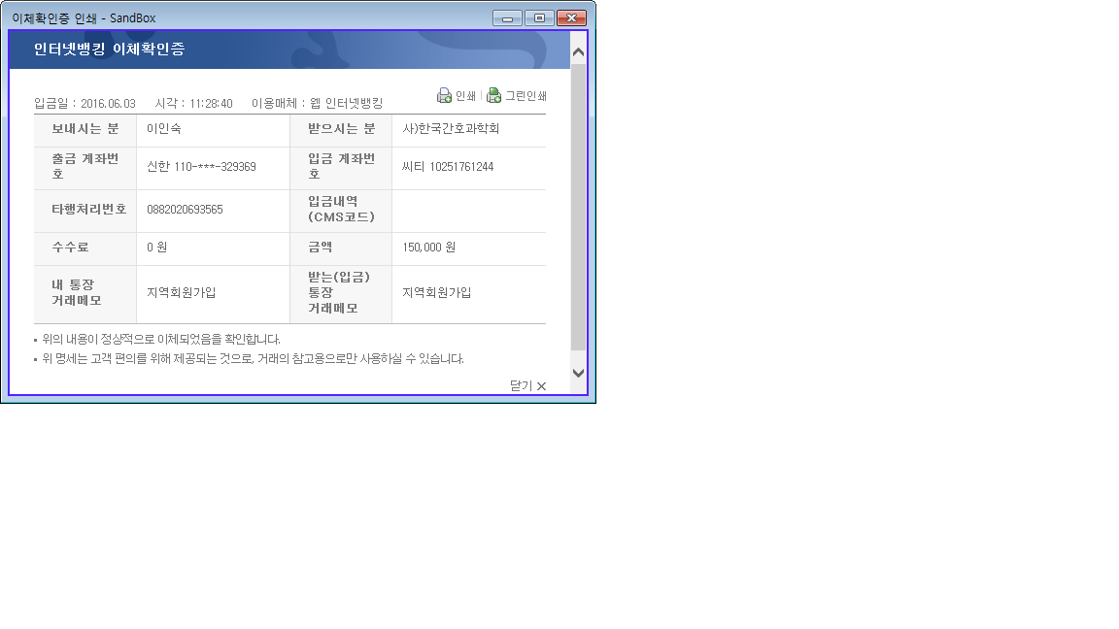Click the 인쇄 printer icon
The height and width of the screenshot is (629, 1119).
444,95
